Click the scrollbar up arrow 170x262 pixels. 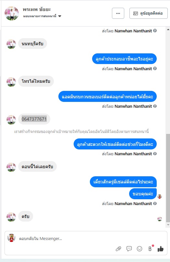tap(168, 29)
